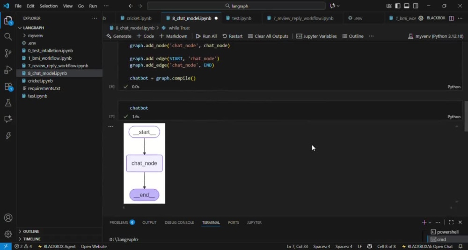This screenshot has width=468, height=250.
Task: Open the Edit menu
Action: click(30, 6)
